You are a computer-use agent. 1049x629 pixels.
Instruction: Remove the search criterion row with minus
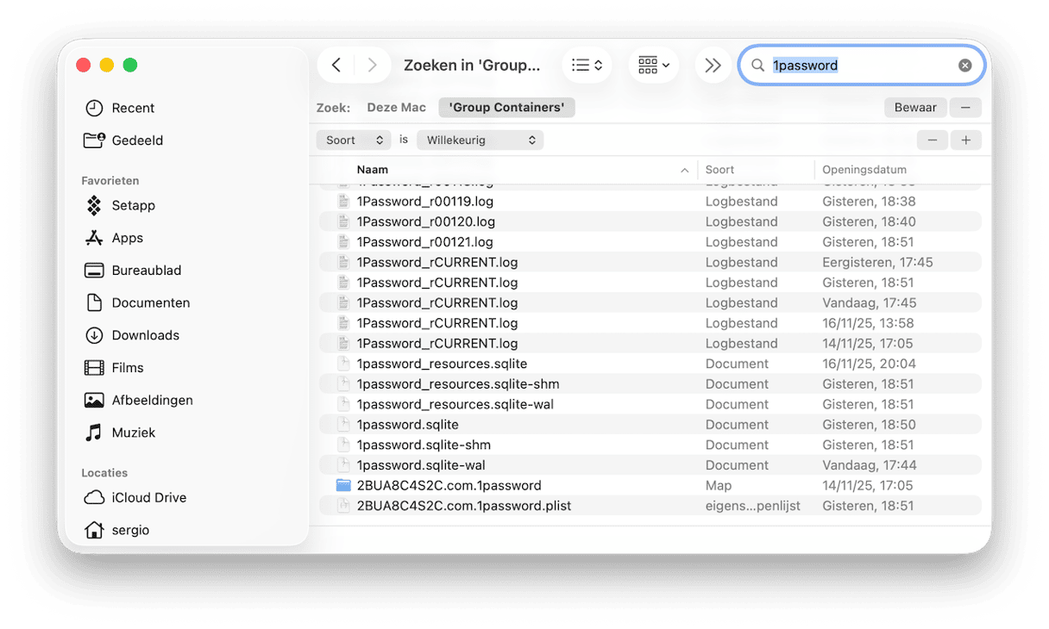click(x=932, y=140)
